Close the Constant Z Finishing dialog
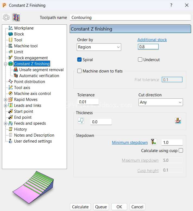This screenshot has height=211, width=193. pos(187,5)
